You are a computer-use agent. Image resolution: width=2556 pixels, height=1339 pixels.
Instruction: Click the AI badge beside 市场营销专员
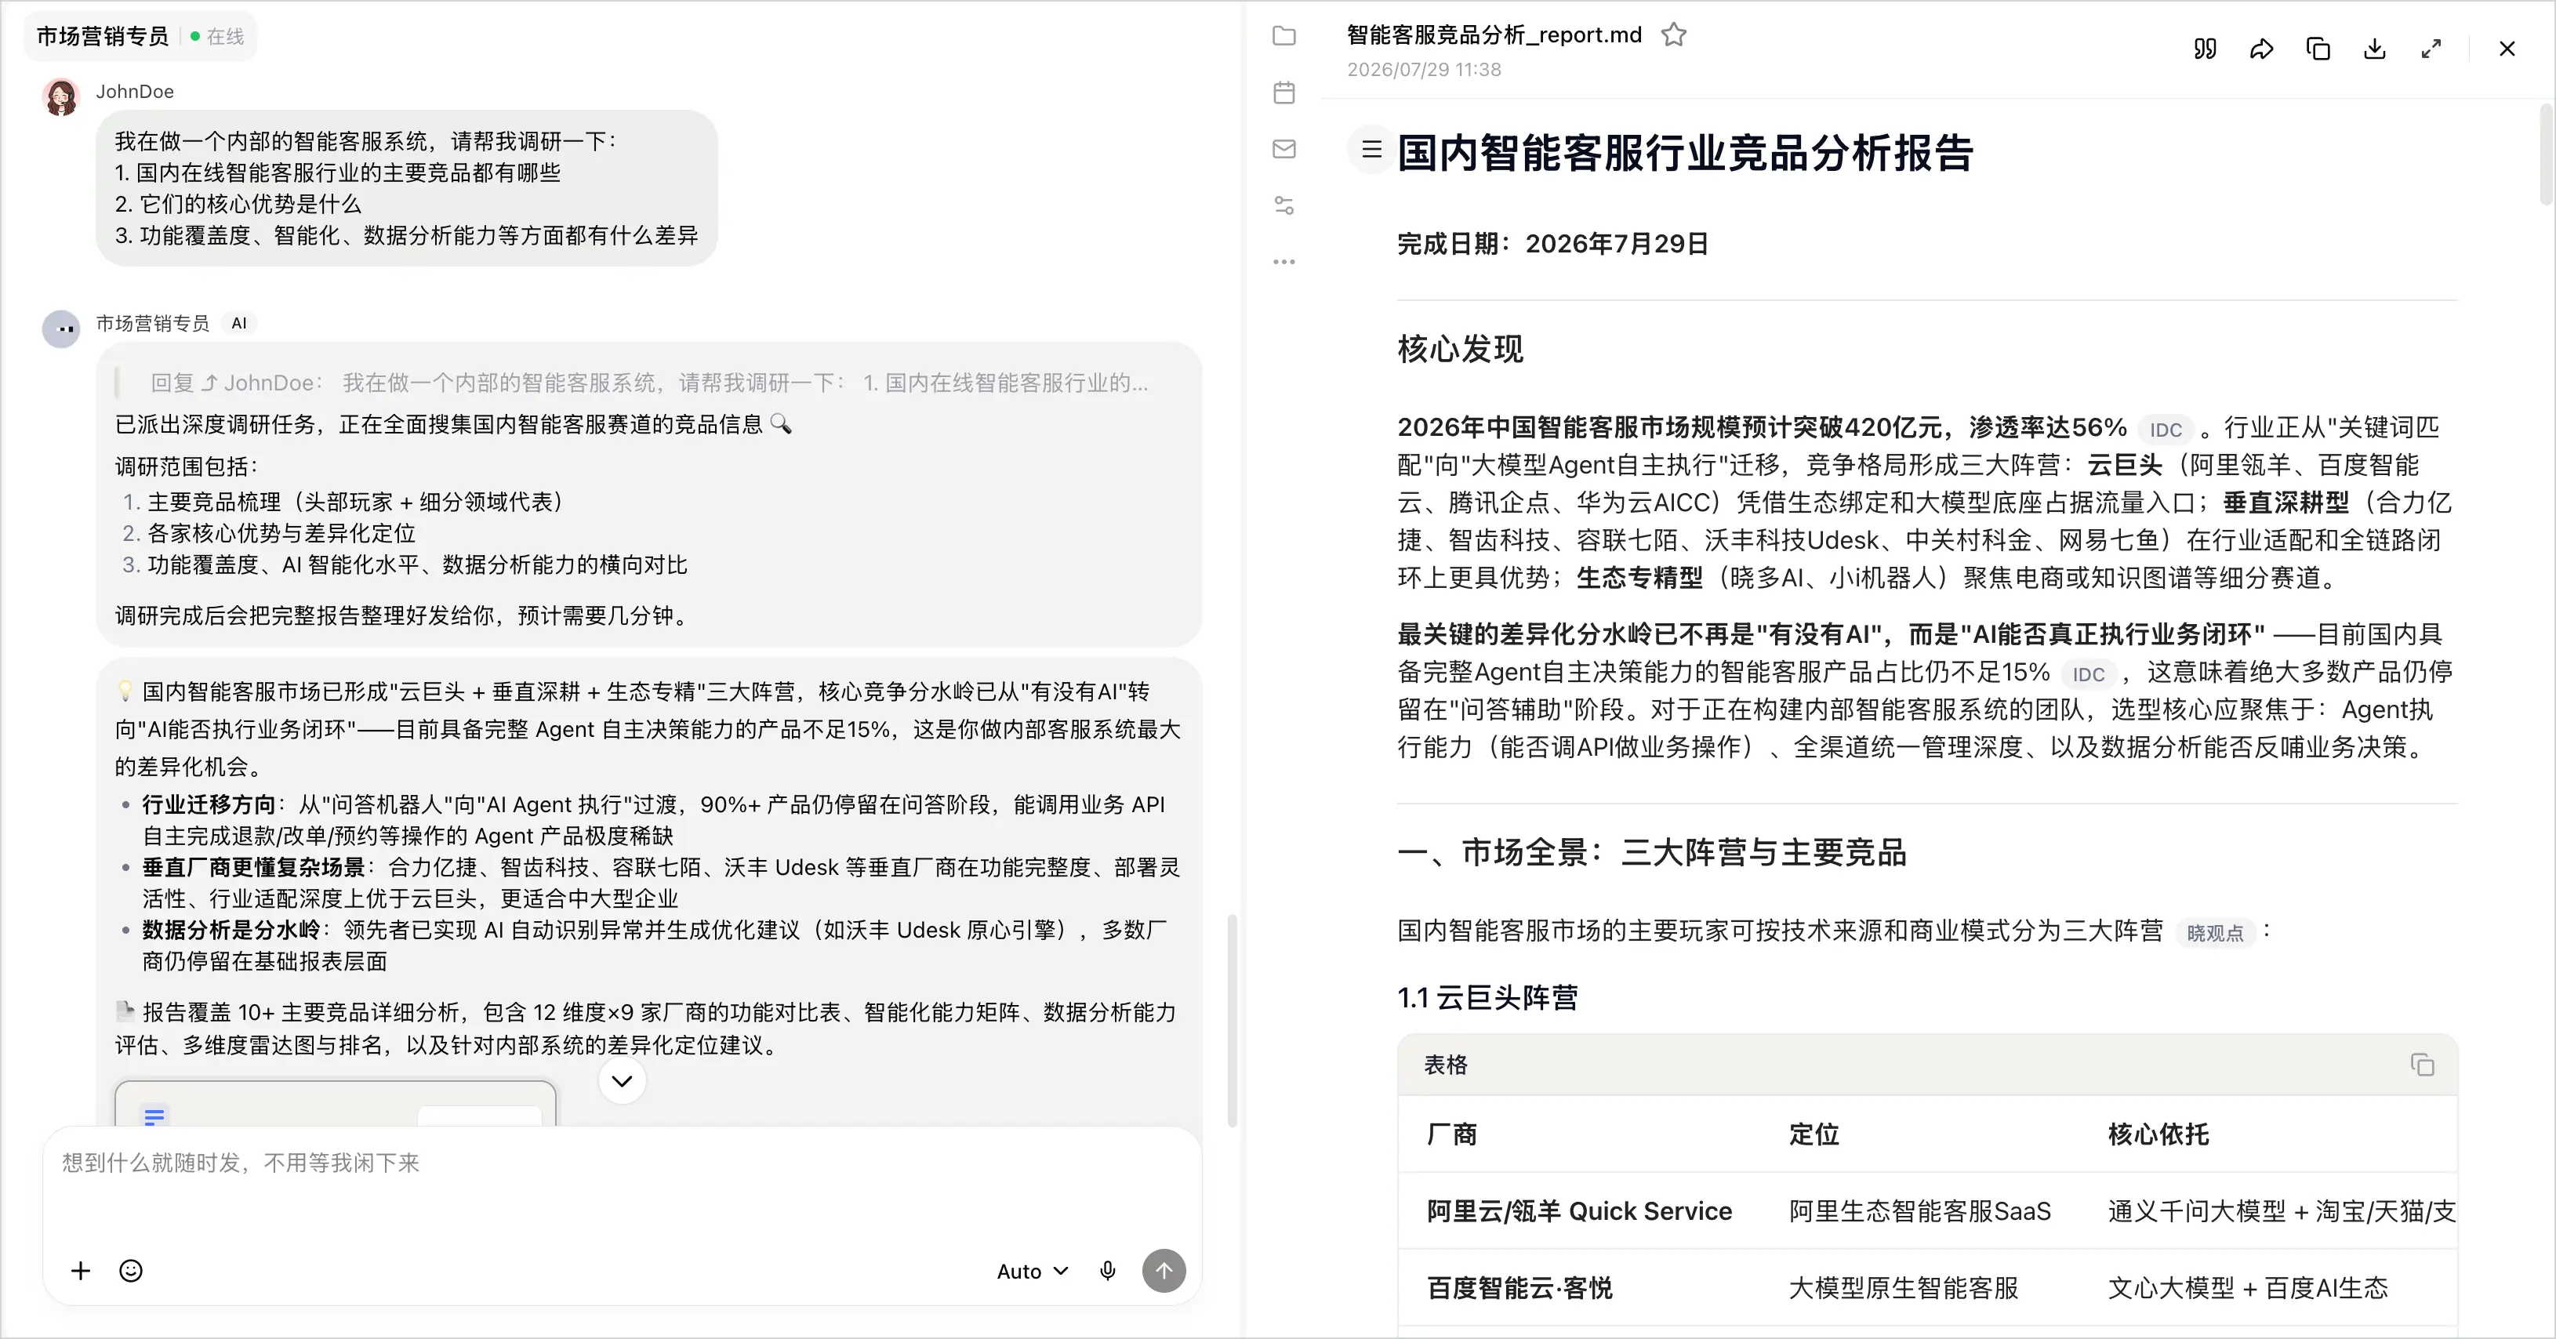(x=239, y=323)
